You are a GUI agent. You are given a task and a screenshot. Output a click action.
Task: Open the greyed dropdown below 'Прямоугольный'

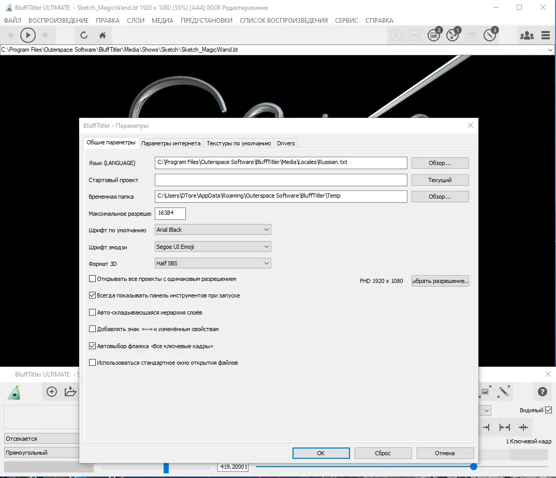coord(49,467)
